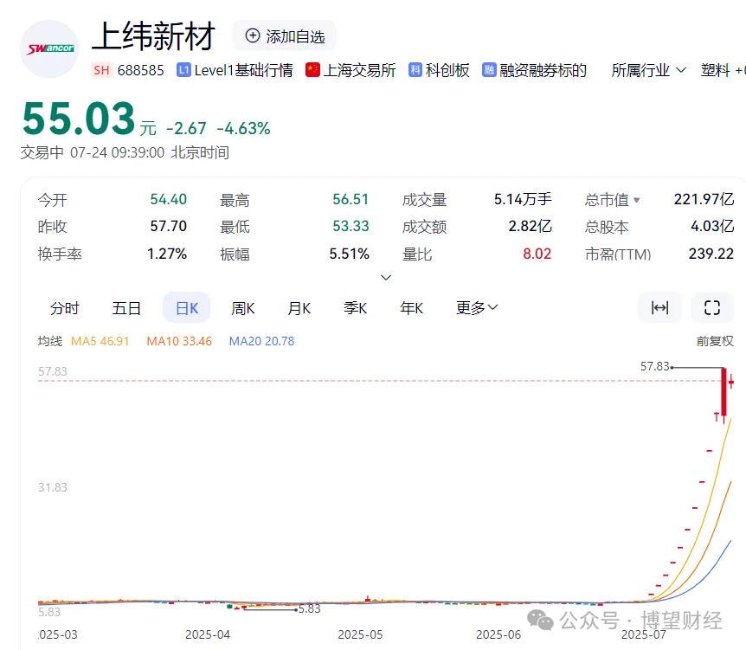The width and height of the screenshot is (746, 650).
Task: Click the 市盈(TTM) value 239.22
Action: 711,254
